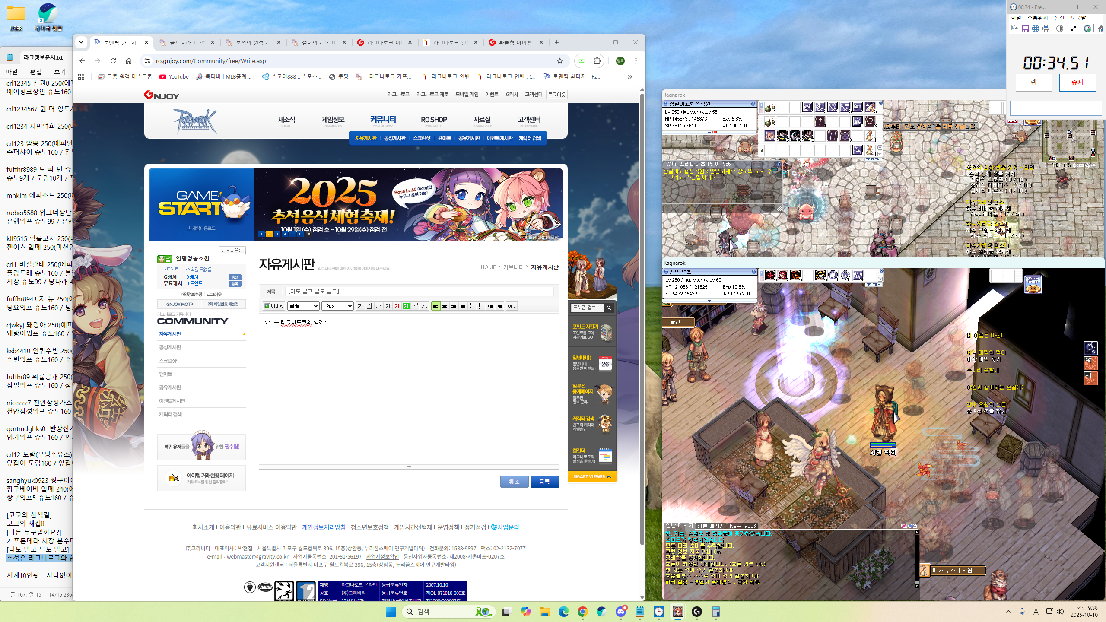Viewport: 1106px width, 622px height.
Task: Click the save floppy icon in stopwatch toolbar
Action: [x=1025, y=29]
